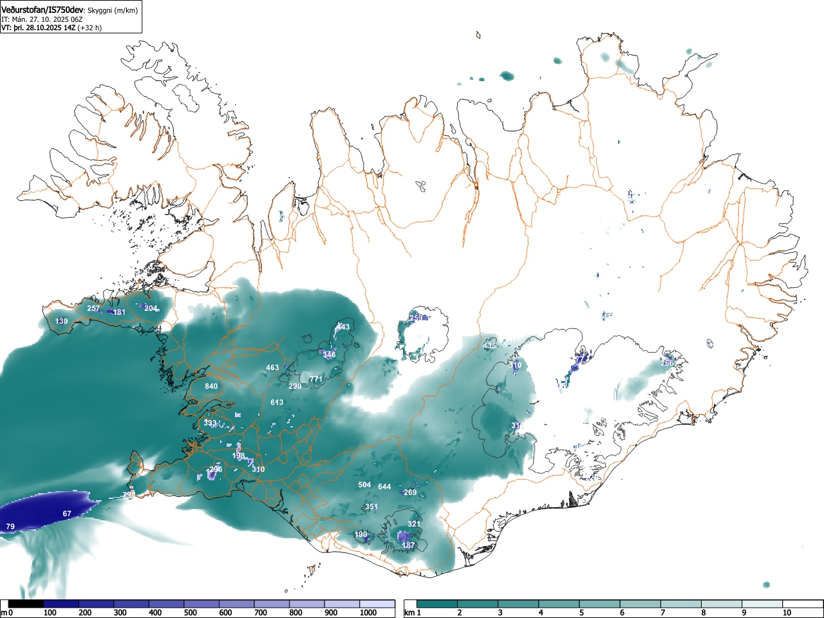Click the map value "644"
Viewport: 824px width, 618px height.
pos(384,487)
